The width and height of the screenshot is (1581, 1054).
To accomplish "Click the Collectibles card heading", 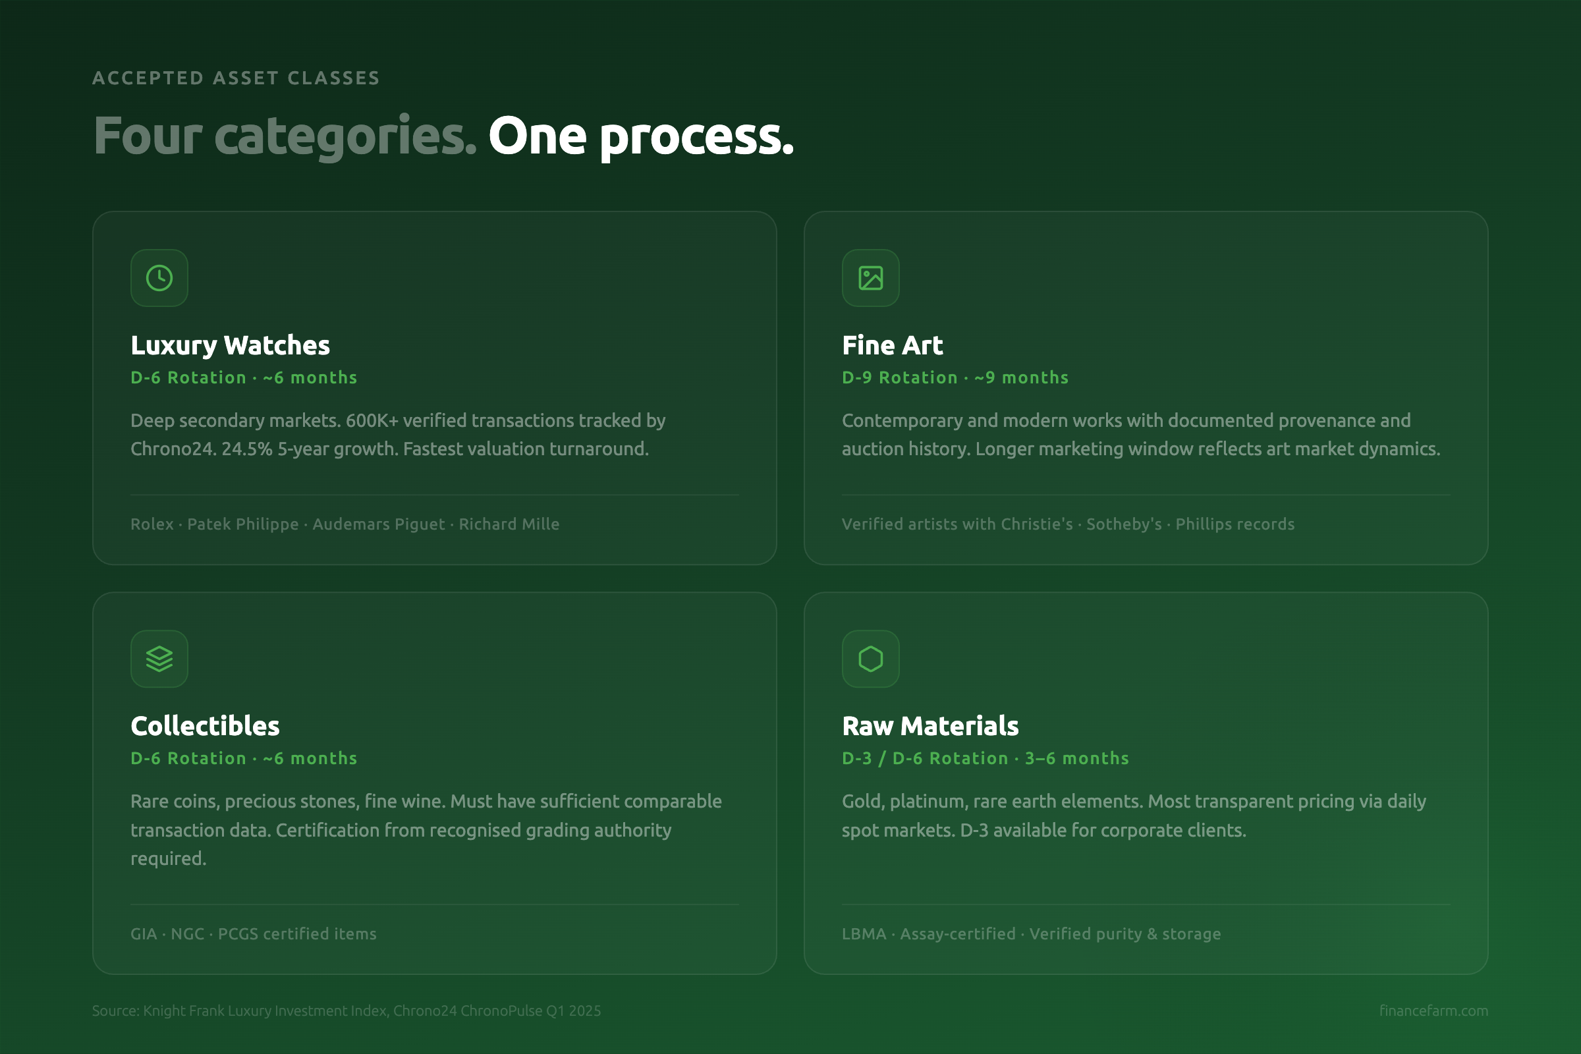I will (x=205, y=726).
